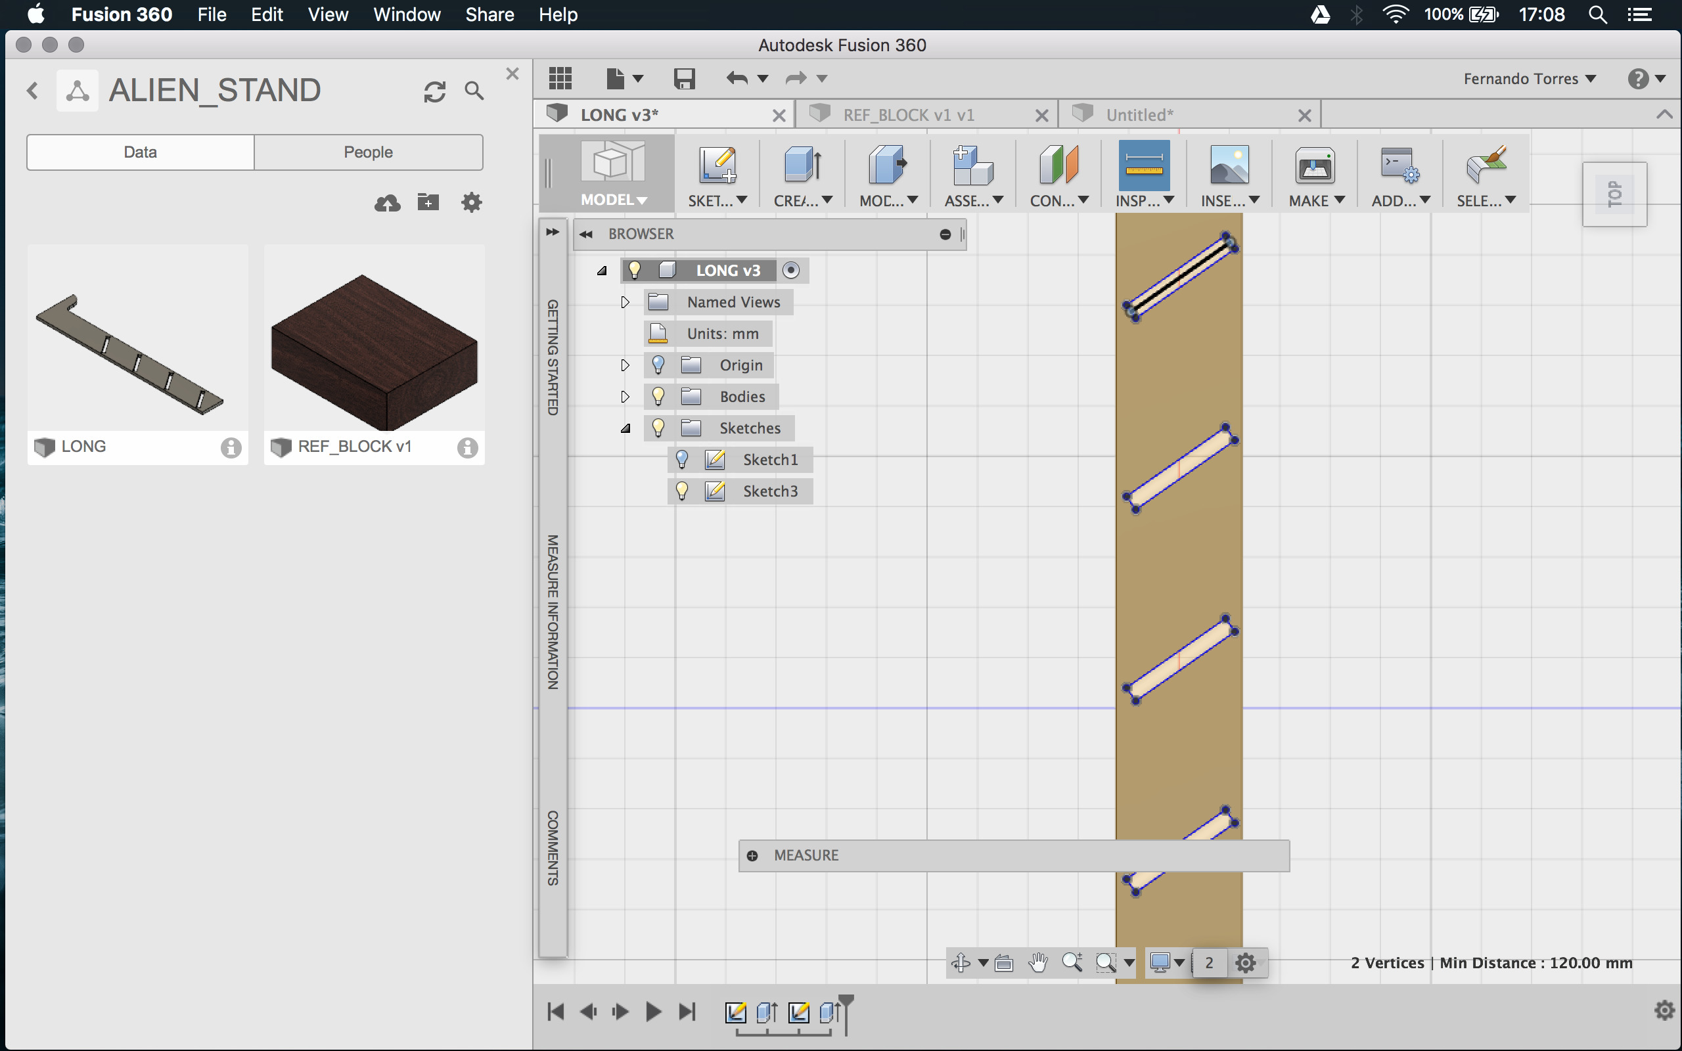Open the File menu

coord(212,14)
